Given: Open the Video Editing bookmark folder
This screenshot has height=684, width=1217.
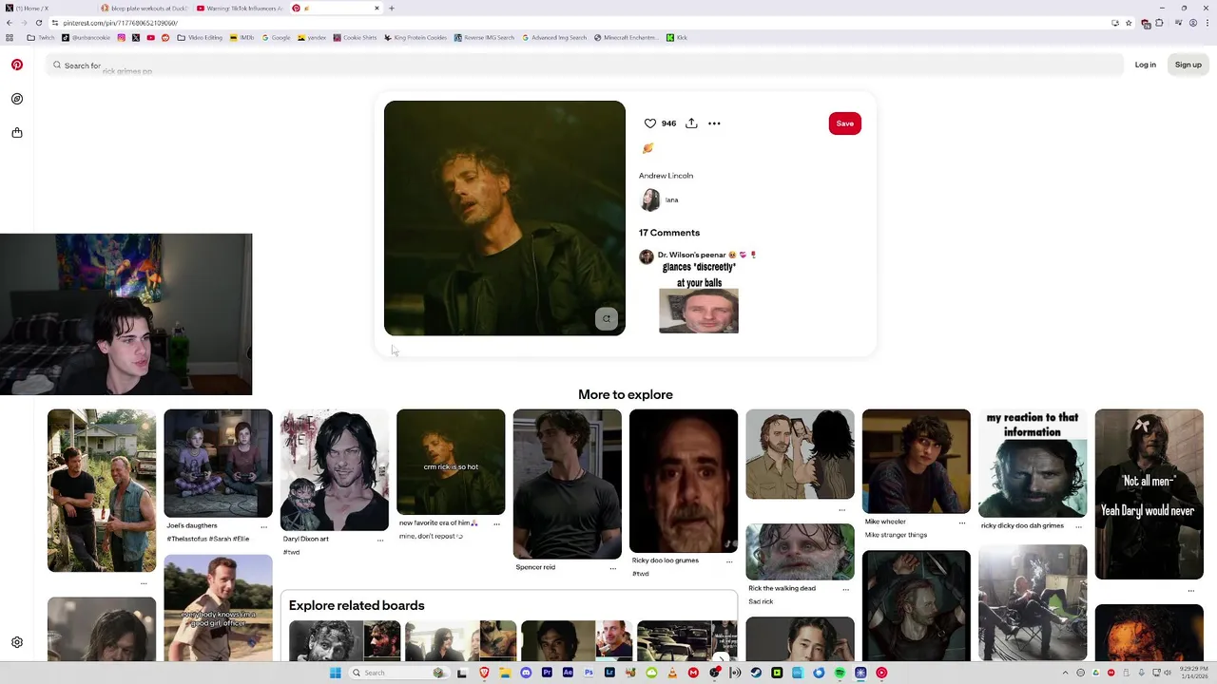Looking at the screenshot, I should [x=200, y=38].
